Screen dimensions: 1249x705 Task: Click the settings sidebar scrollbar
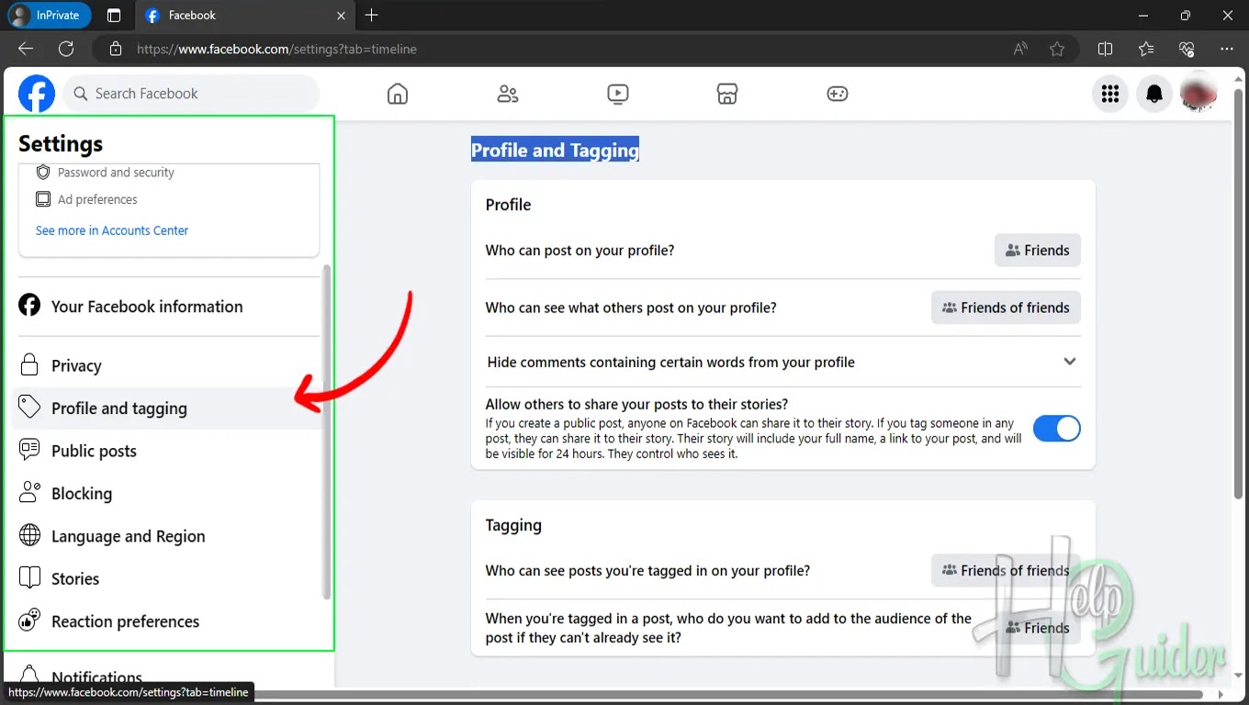[x=326, y=432]
